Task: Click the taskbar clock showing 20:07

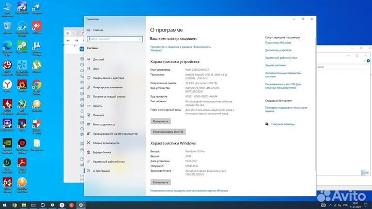Action: (x=355, y=205)
